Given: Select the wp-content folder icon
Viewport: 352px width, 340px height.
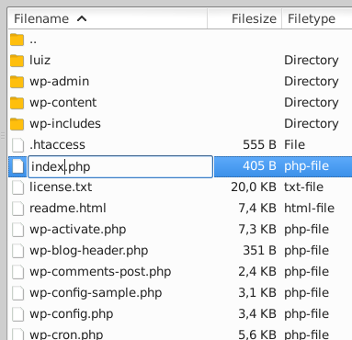Looking at the screenshot, I should (x=17, y=103).
